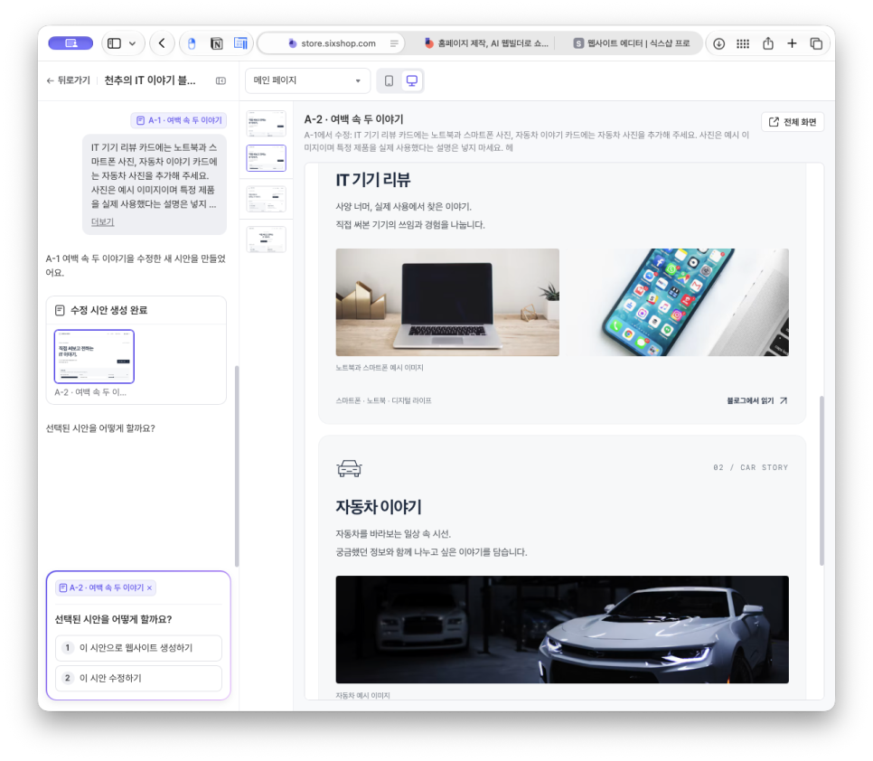Click the A-1 · 여백 속 두 이야기 tag

[179, 120]
